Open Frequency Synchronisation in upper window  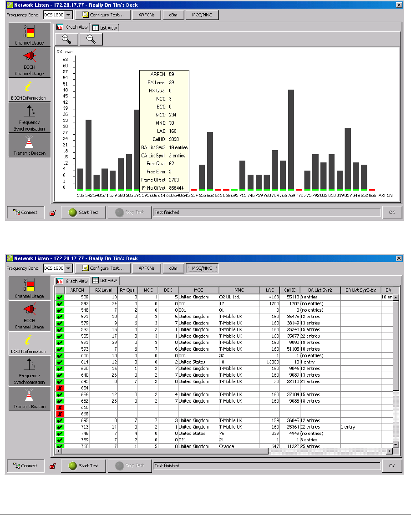(29, 117)
